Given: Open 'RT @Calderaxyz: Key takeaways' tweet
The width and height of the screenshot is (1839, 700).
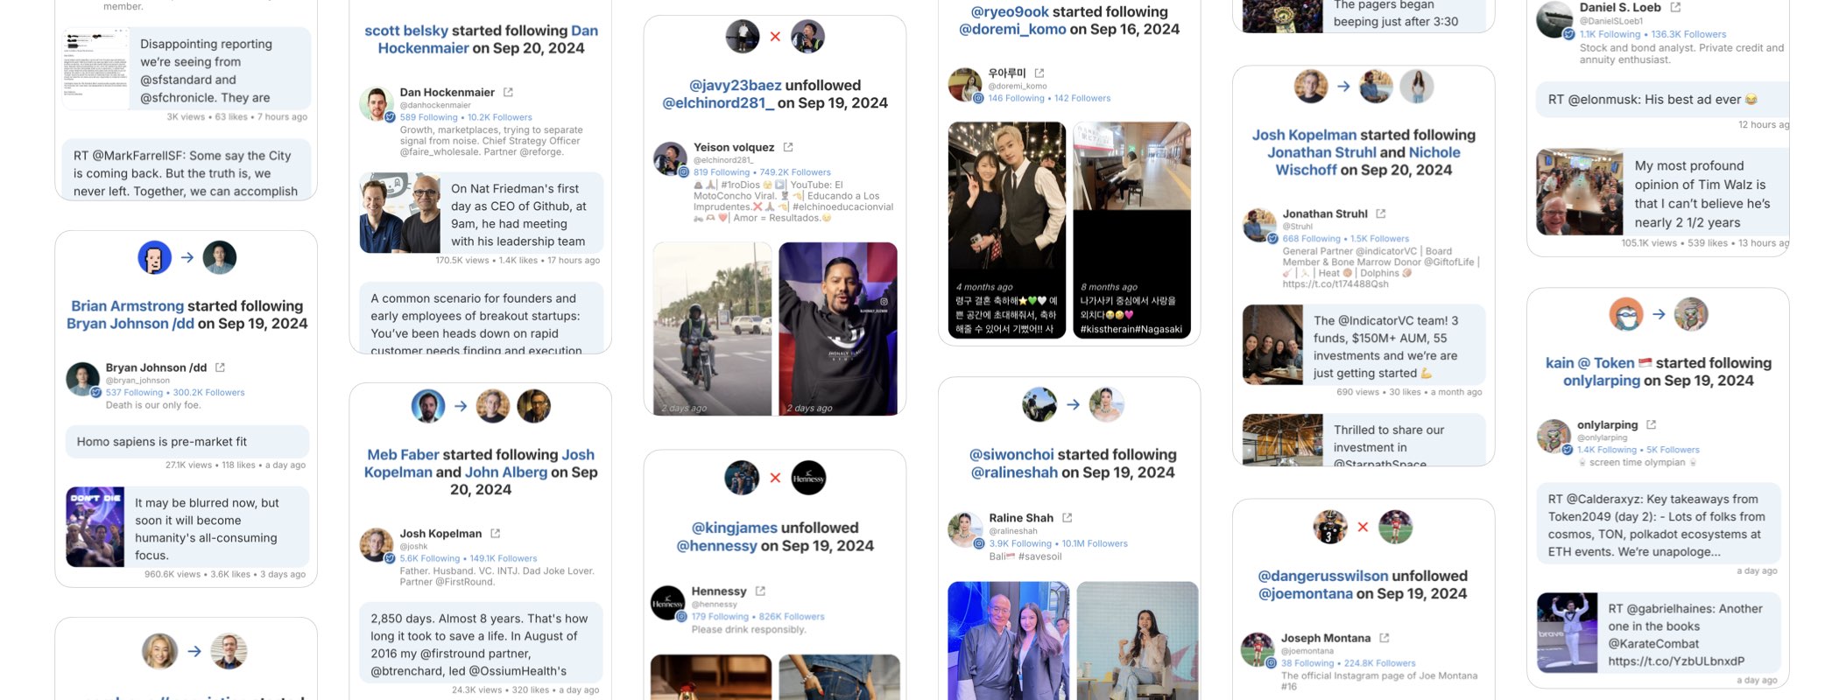Looking at the screenshot, I should tap(1659, 523).
